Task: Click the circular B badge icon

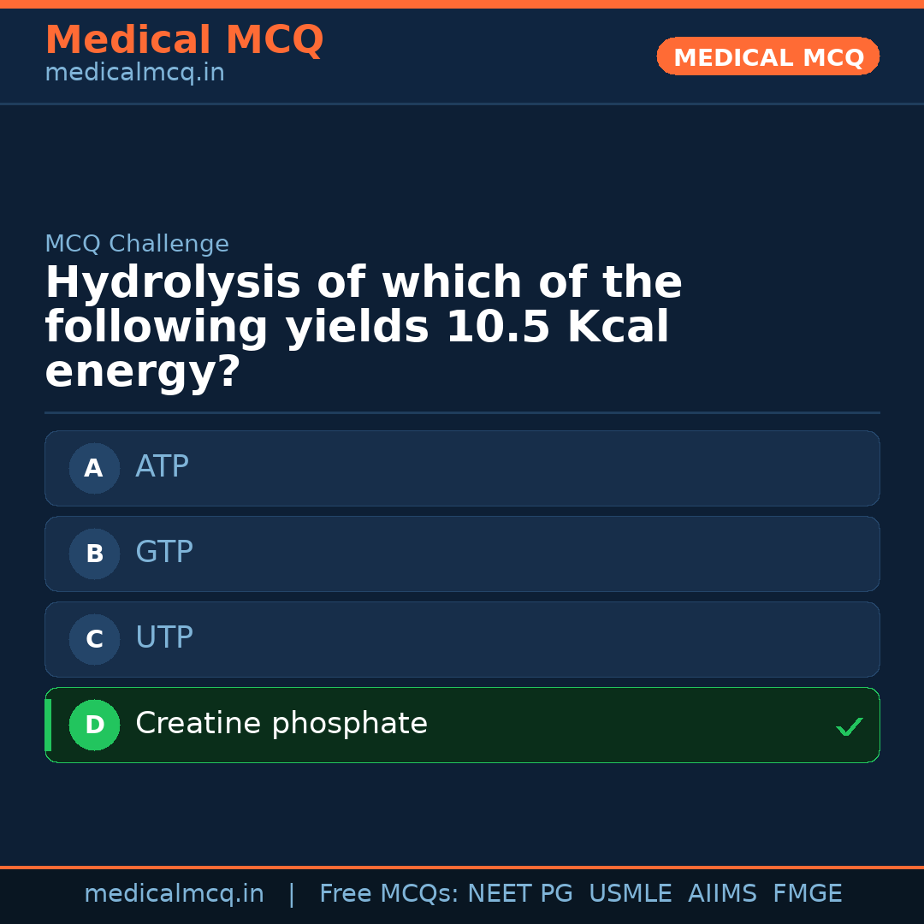Action: coord(94,554)
